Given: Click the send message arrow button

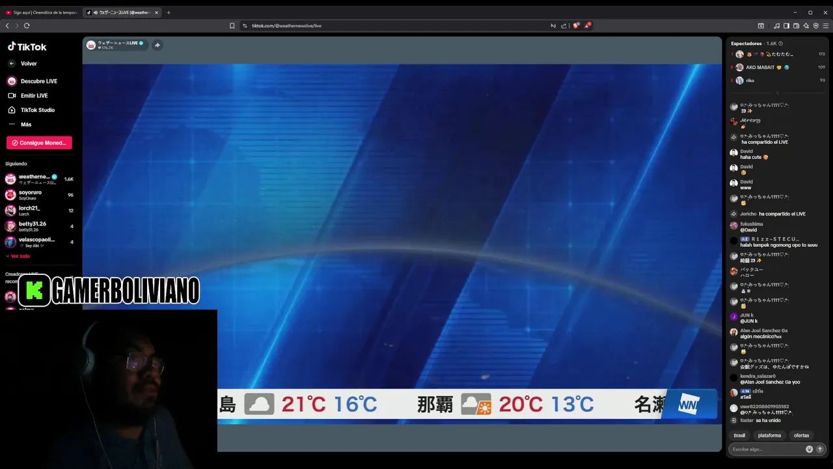Looking at the screenshot, I should click(820, 449).
